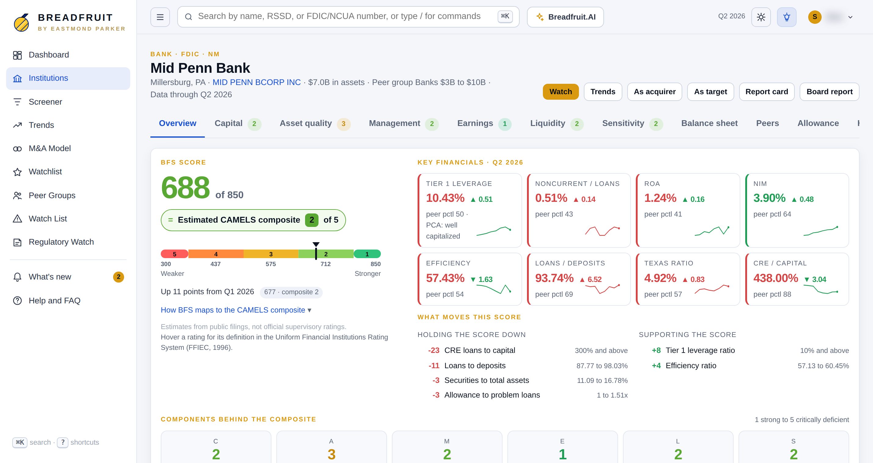Click the 'CRE loans to capital' row

[523, 350]
